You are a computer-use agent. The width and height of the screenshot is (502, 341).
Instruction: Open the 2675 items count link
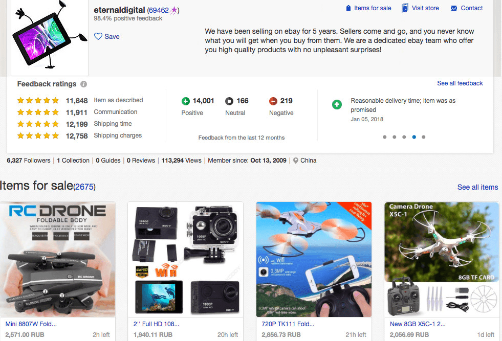point(84,187)
